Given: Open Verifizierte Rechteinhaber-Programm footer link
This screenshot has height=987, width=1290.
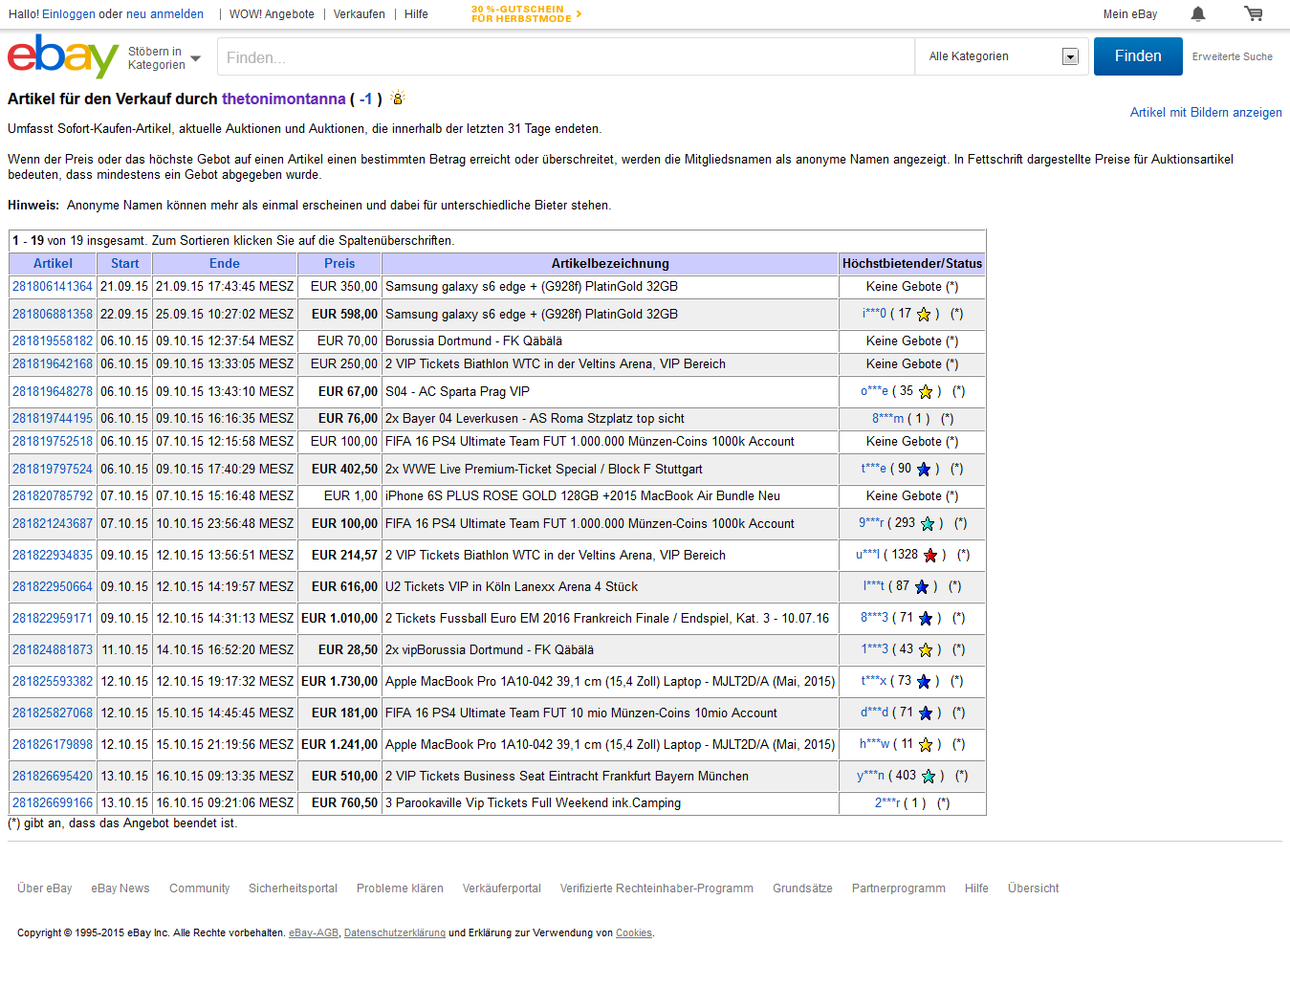Looking at the screenshot, I should pos(657,888).
